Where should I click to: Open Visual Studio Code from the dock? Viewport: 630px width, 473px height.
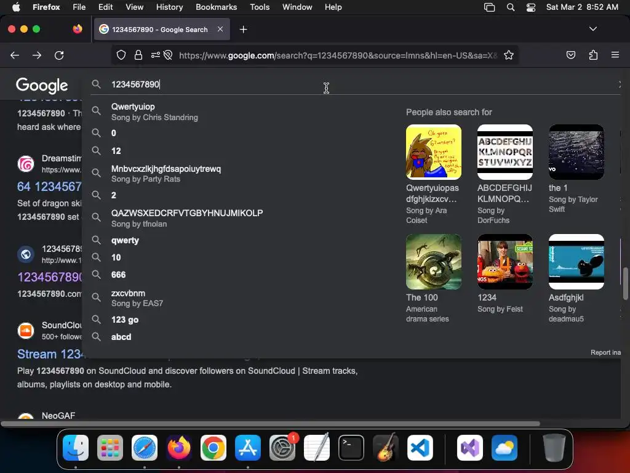[x=420, y=448]
